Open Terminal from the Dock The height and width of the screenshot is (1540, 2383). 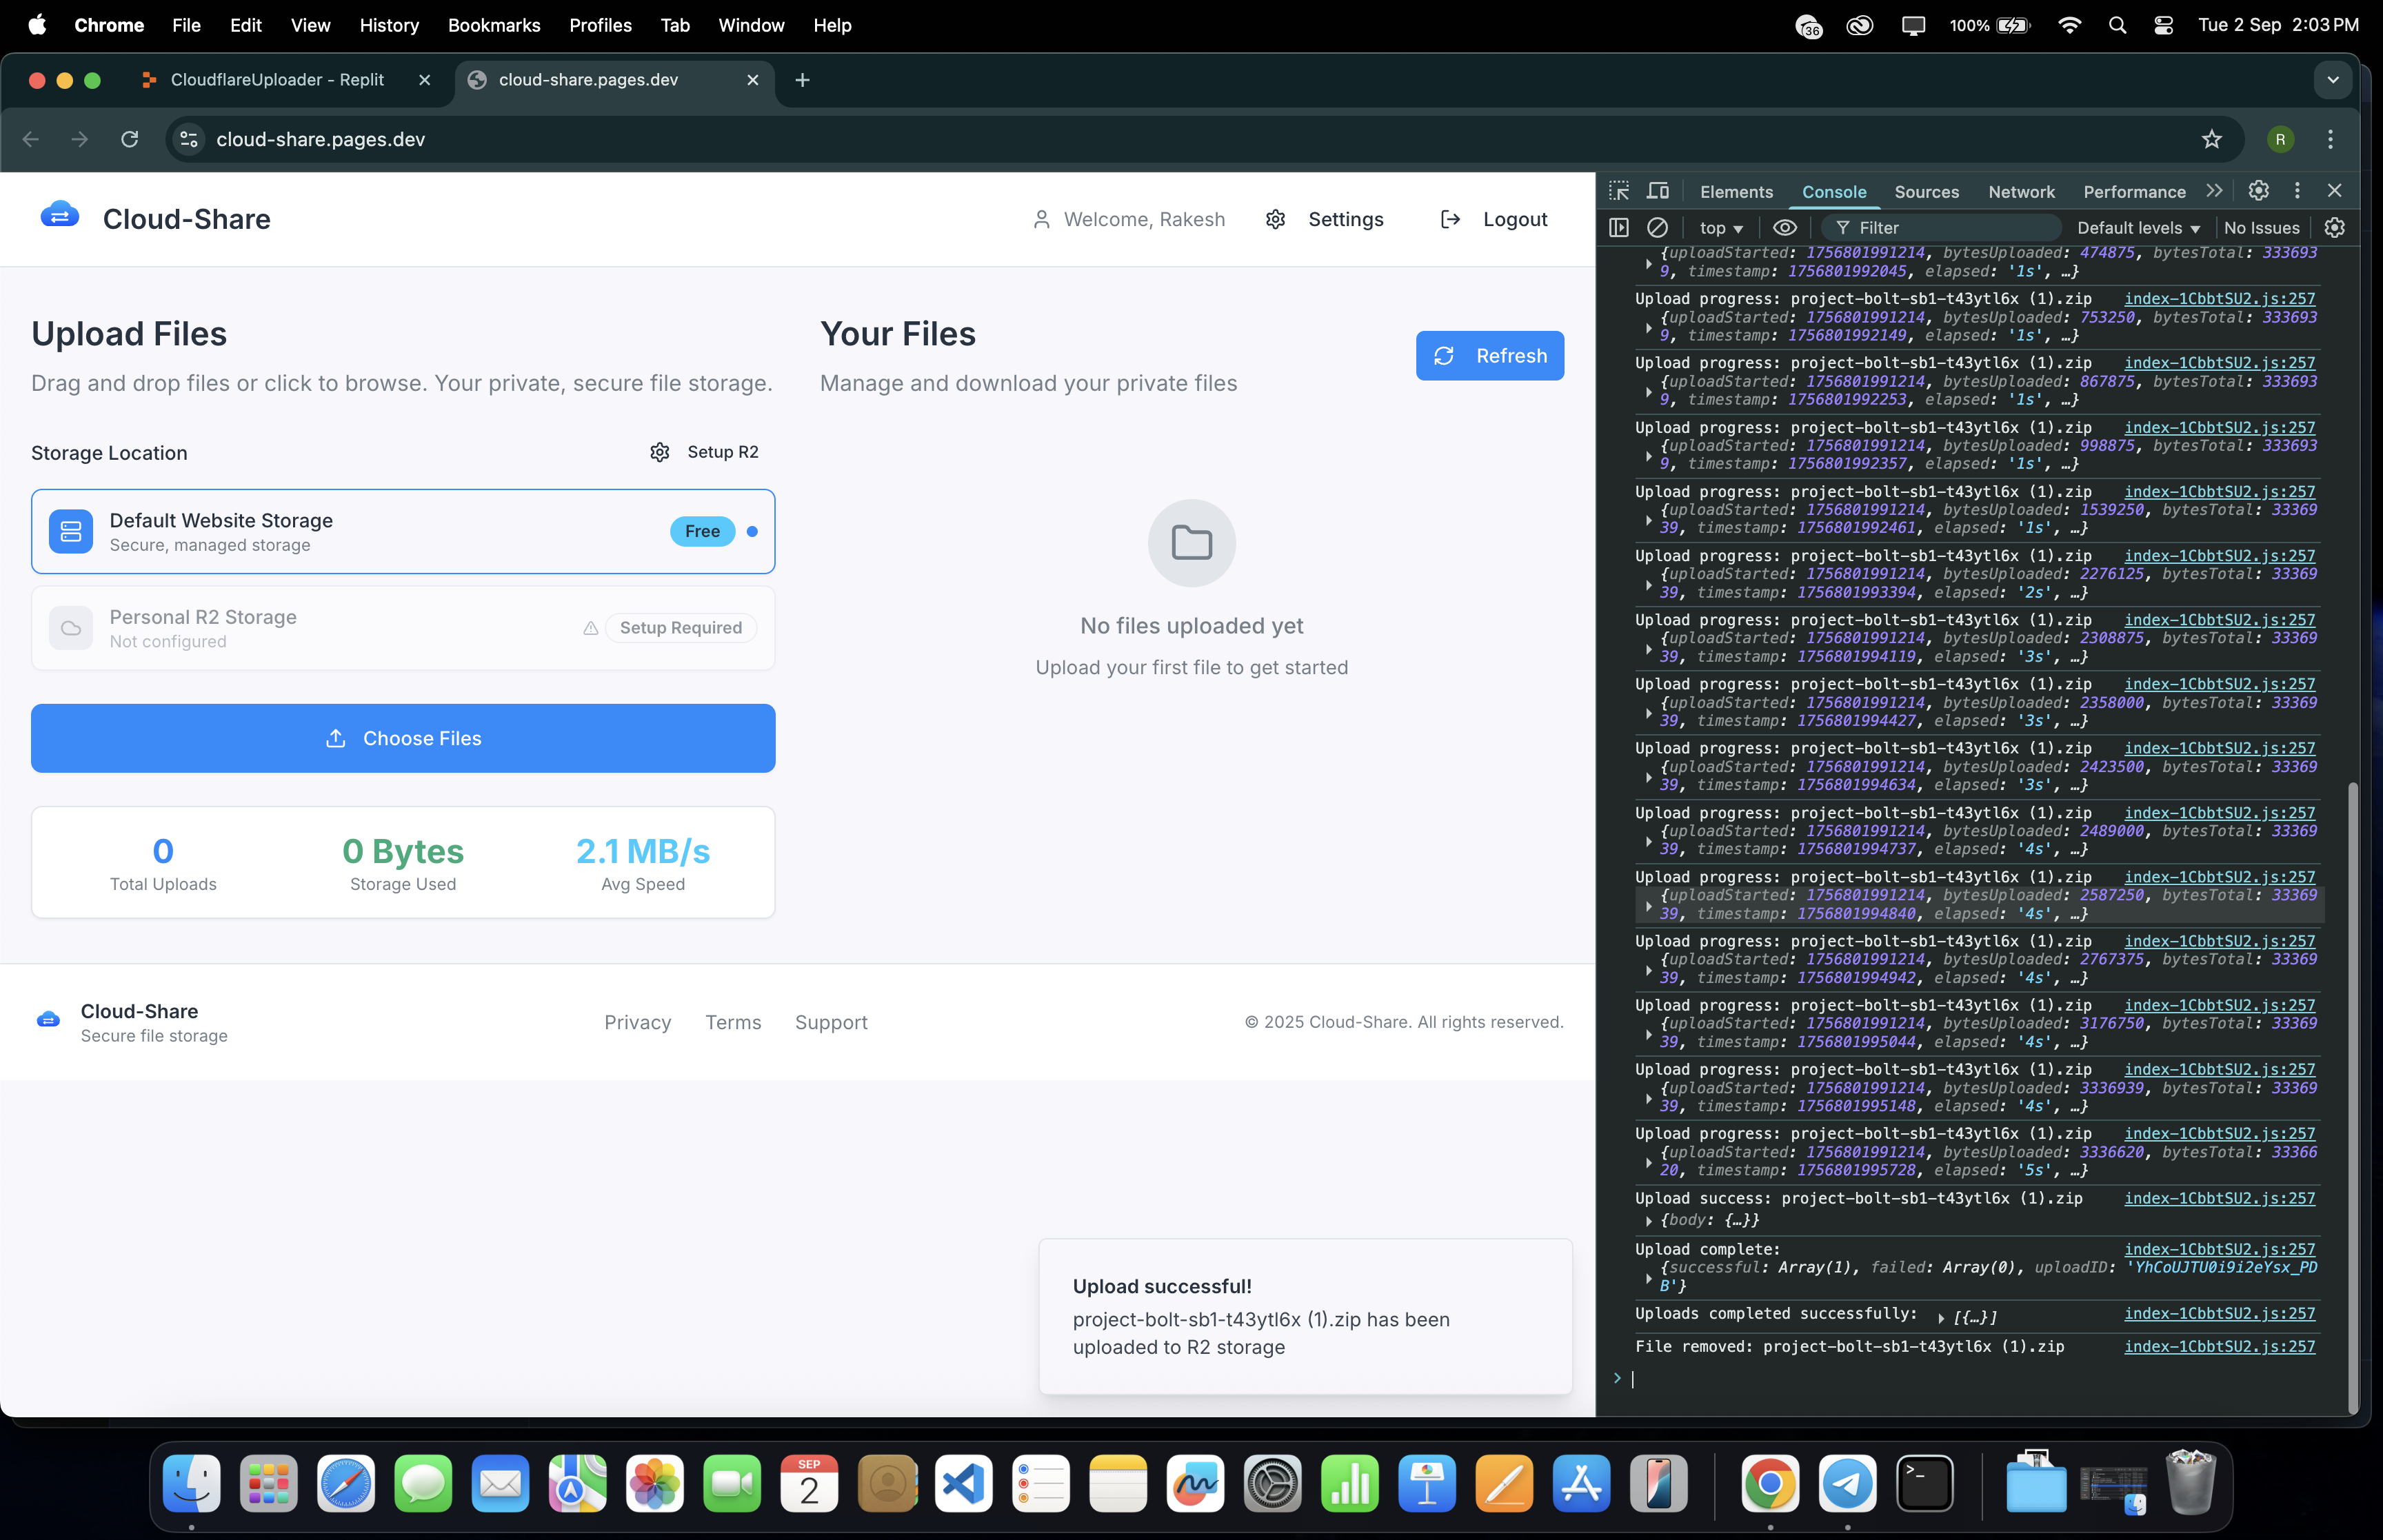click(1924, 1483)
